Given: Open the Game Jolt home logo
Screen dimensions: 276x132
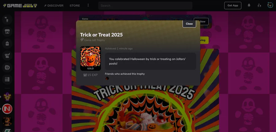Looking at the screenshot, I should [20, 5].
